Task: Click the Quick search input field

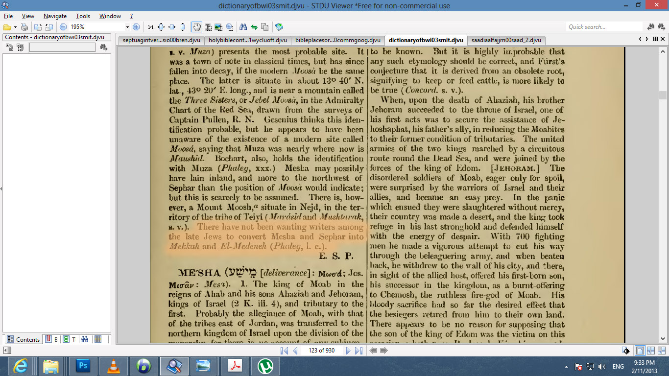Action: (604, 27)
